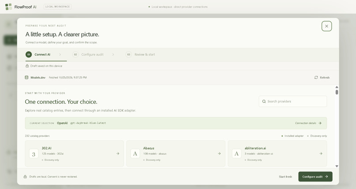This screenshot has height=189, width=356.
Task: Click the Installed adapter legend item
Action: 292,136
